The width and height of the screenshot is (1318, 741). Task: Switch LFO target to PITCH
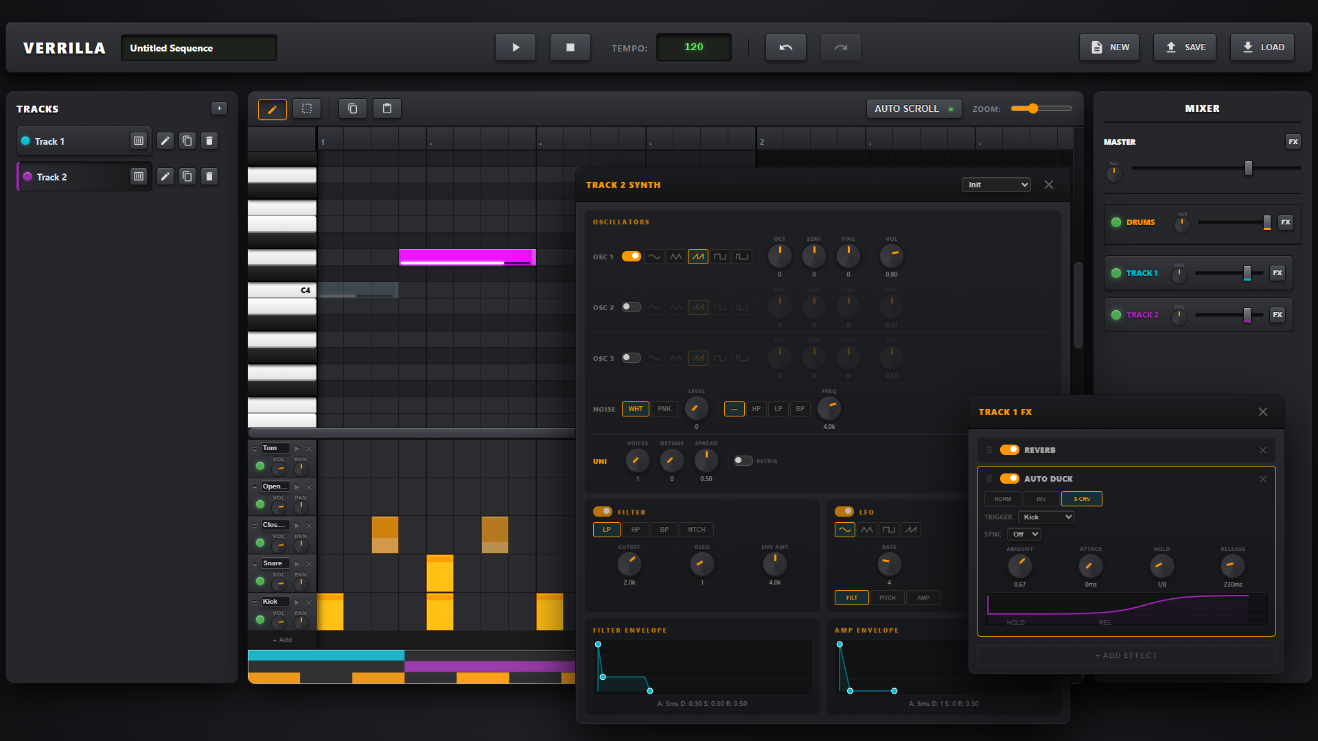click(887, 598)
